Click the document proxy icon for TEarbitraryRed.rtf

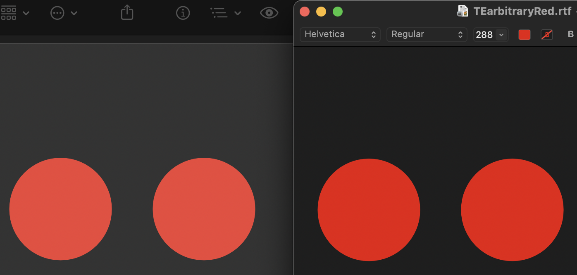tap(463, 11)
